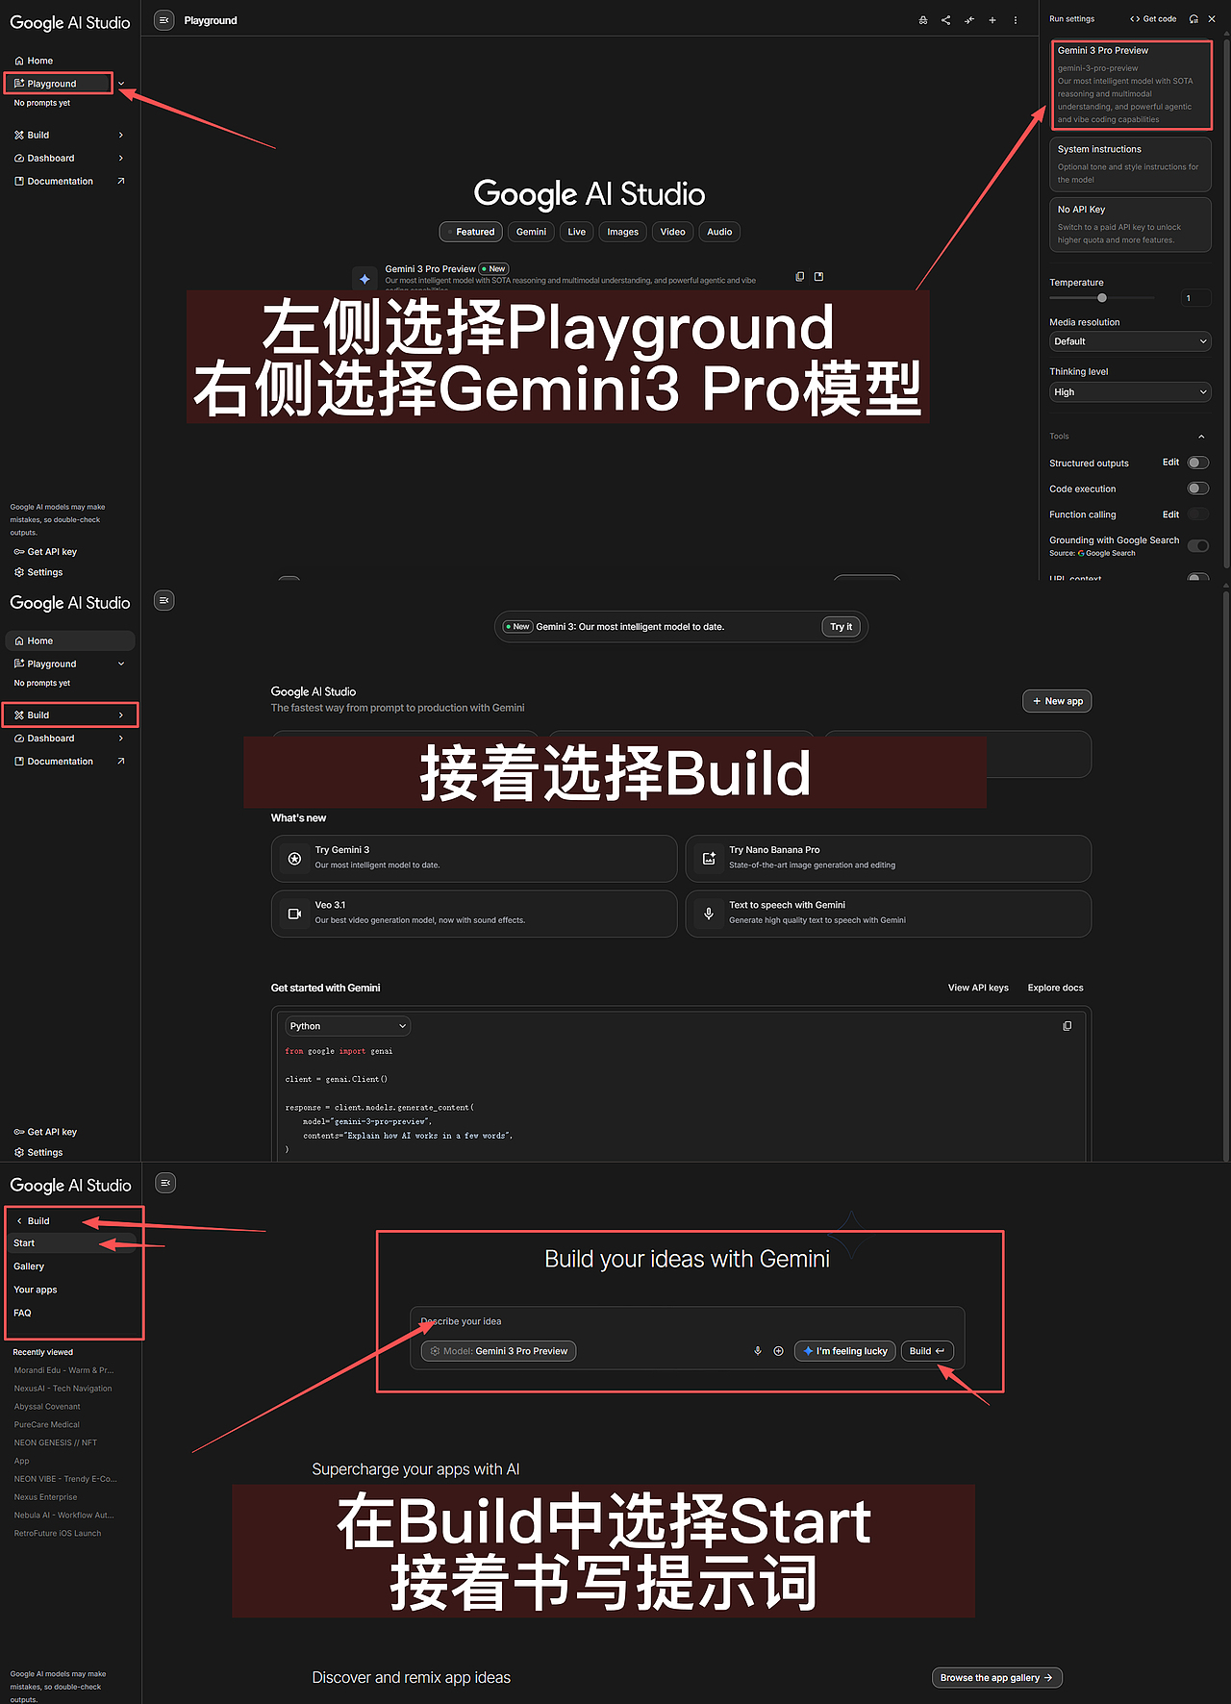Click the Text to speech microphone icon

point(709,914)
